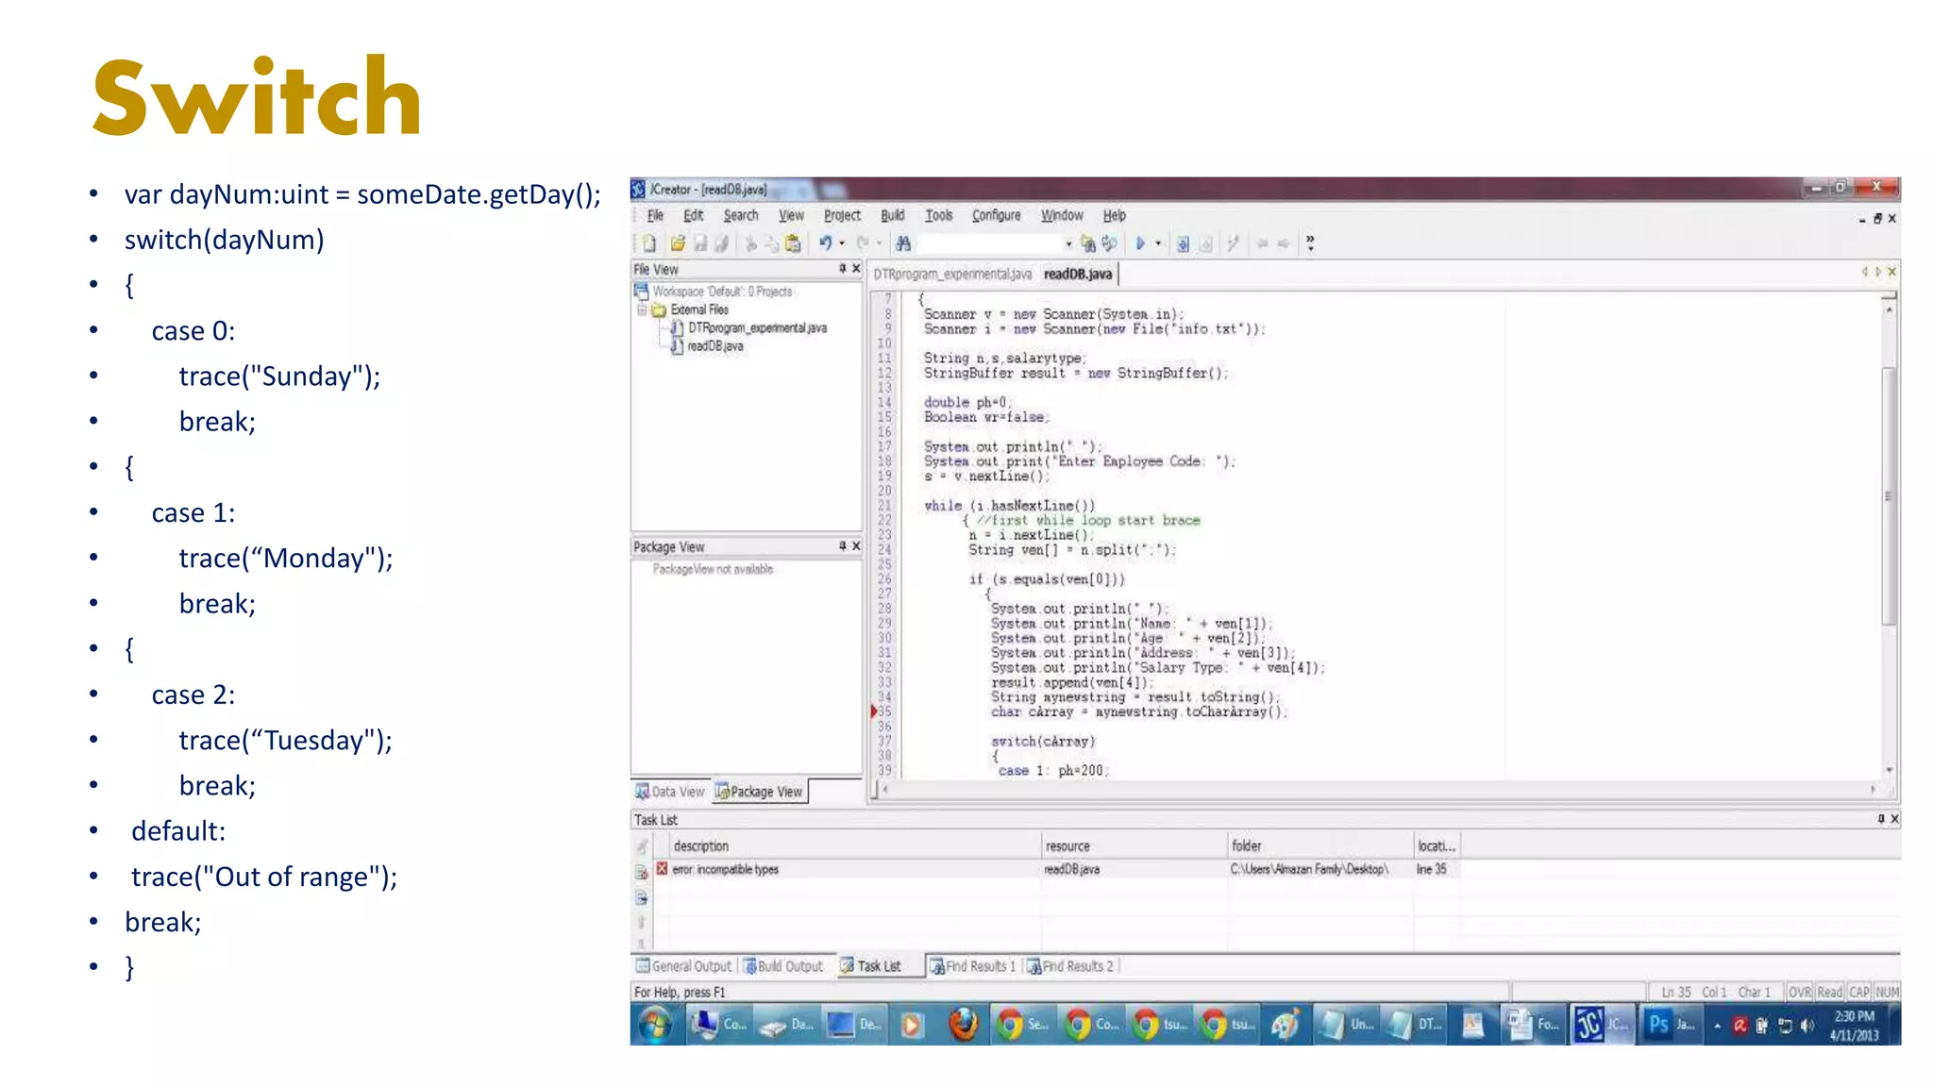Open Firefox from the Windows taskbar
Image resolution: width=1933 pixels, height=1087 pixels.
tap(963, 1024)
